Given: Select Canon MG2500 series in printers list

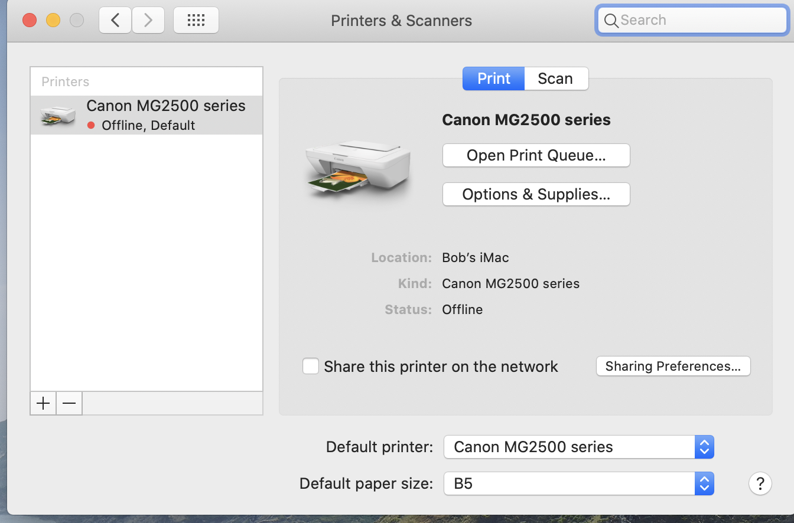Looking at the screenshot, I should tap(147, 115).
